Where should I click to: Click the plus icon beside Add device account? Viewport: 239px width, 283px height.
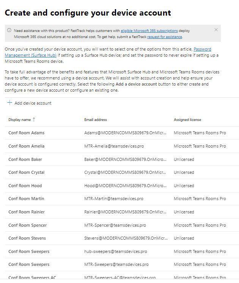(9, 103)
